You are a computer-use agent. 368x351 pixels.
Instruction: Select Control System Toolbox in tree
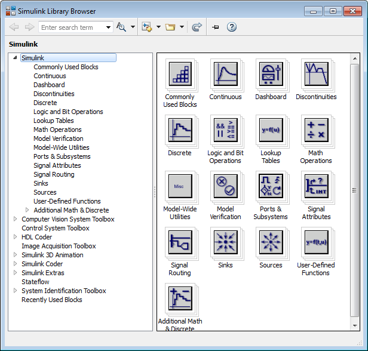[56, 228]
